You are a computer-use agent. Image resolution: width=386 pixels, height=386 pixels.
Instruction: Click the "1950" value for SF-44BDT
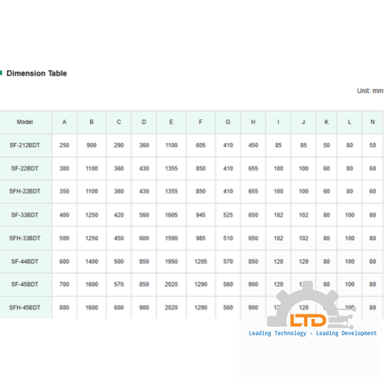(x=172, y=262)
